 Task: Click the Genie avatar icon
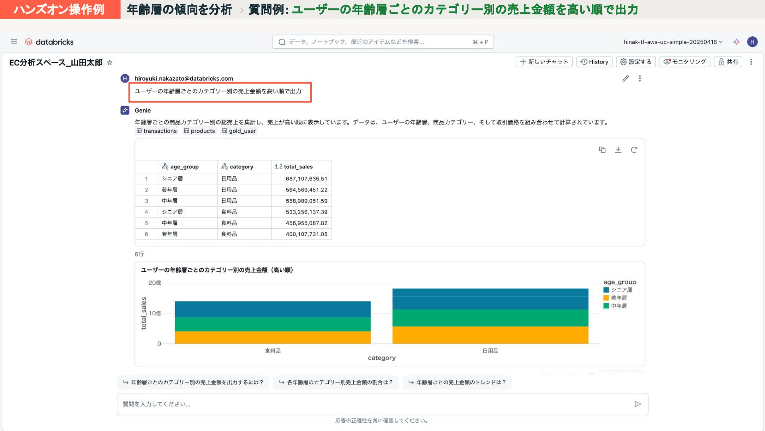[x=125, y=111]
